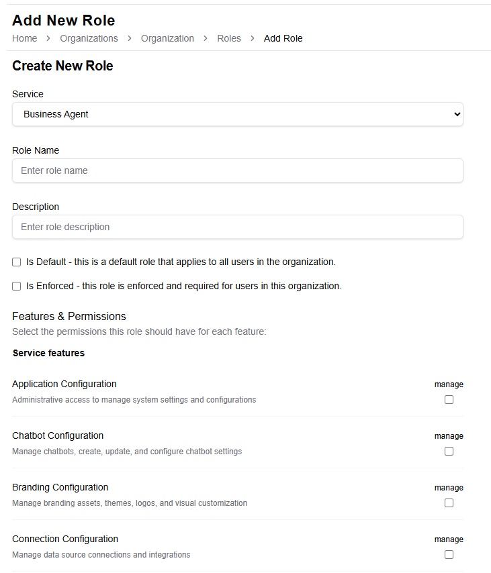Open the Organizations breadcrumb link
The height and width of the screenshot is (573, 491).
[x=89, y=38]
